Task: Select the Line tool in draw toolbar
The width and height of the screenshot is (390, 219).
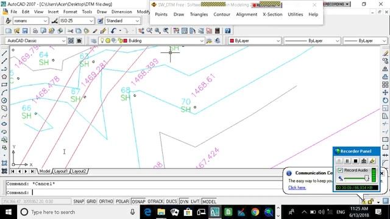Action: tap(4, 53)
